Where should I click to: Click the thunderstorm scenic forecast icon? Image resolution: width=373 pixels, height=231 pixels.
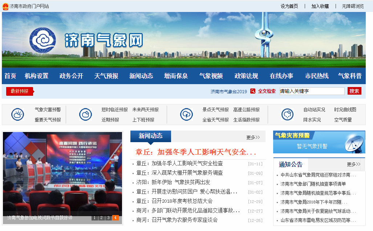[x=186, y=115]
